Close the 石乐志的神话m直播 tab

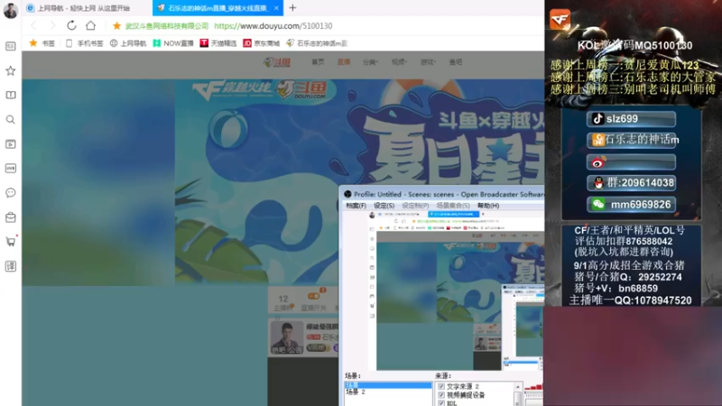click(x=276, y=8)
